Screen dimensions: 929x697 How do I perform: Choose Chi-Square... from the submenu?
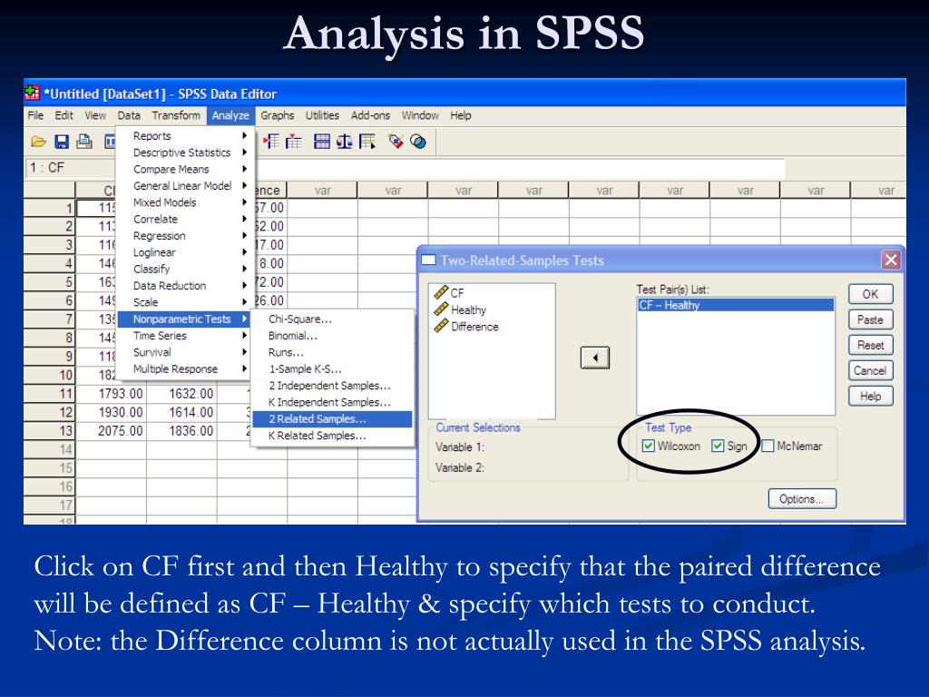332,319
